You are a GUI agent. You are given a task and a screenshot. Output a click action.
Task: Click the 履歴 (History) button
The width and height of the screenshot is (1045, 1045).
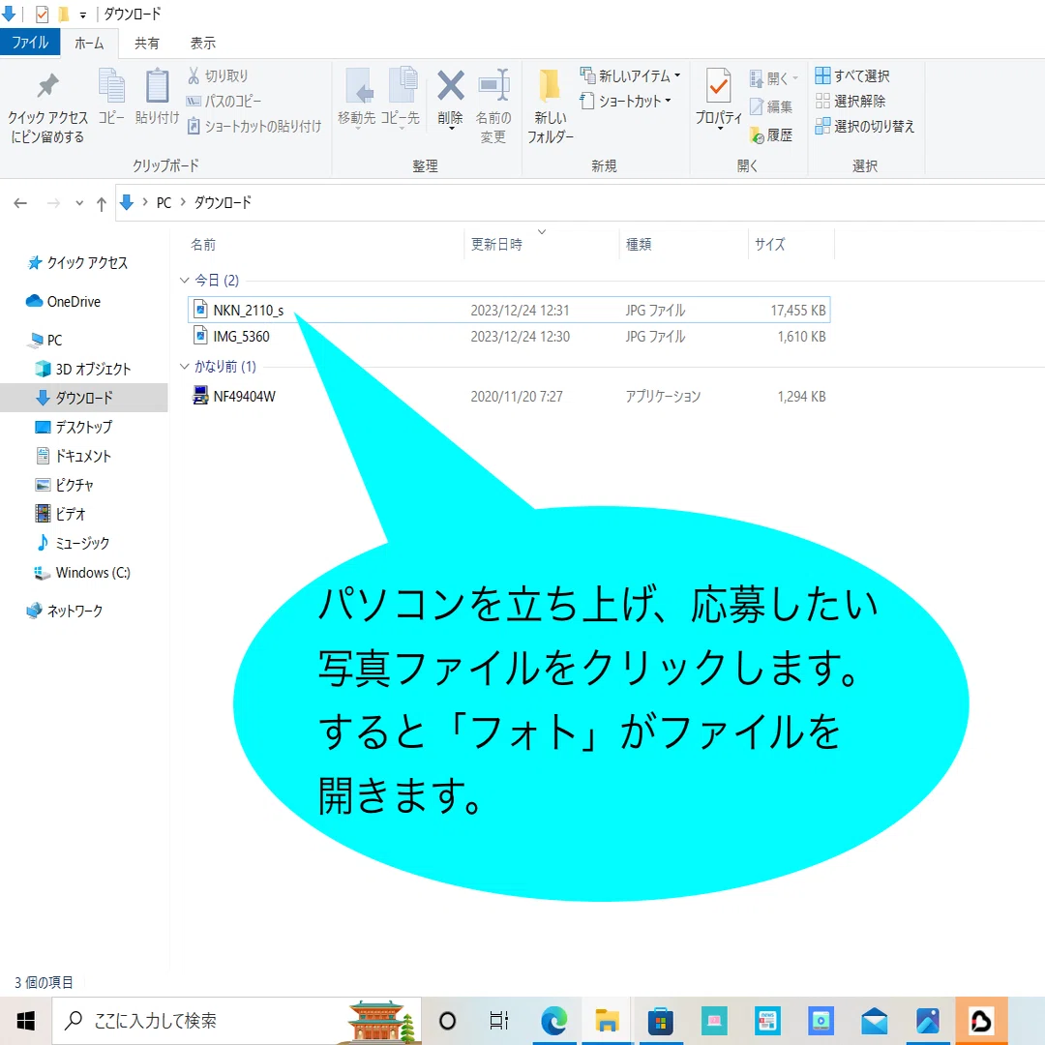coord(772,135)
